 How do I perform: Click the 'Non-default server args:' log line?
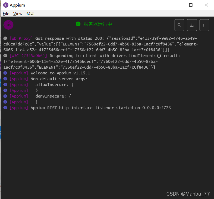(59, 79)
